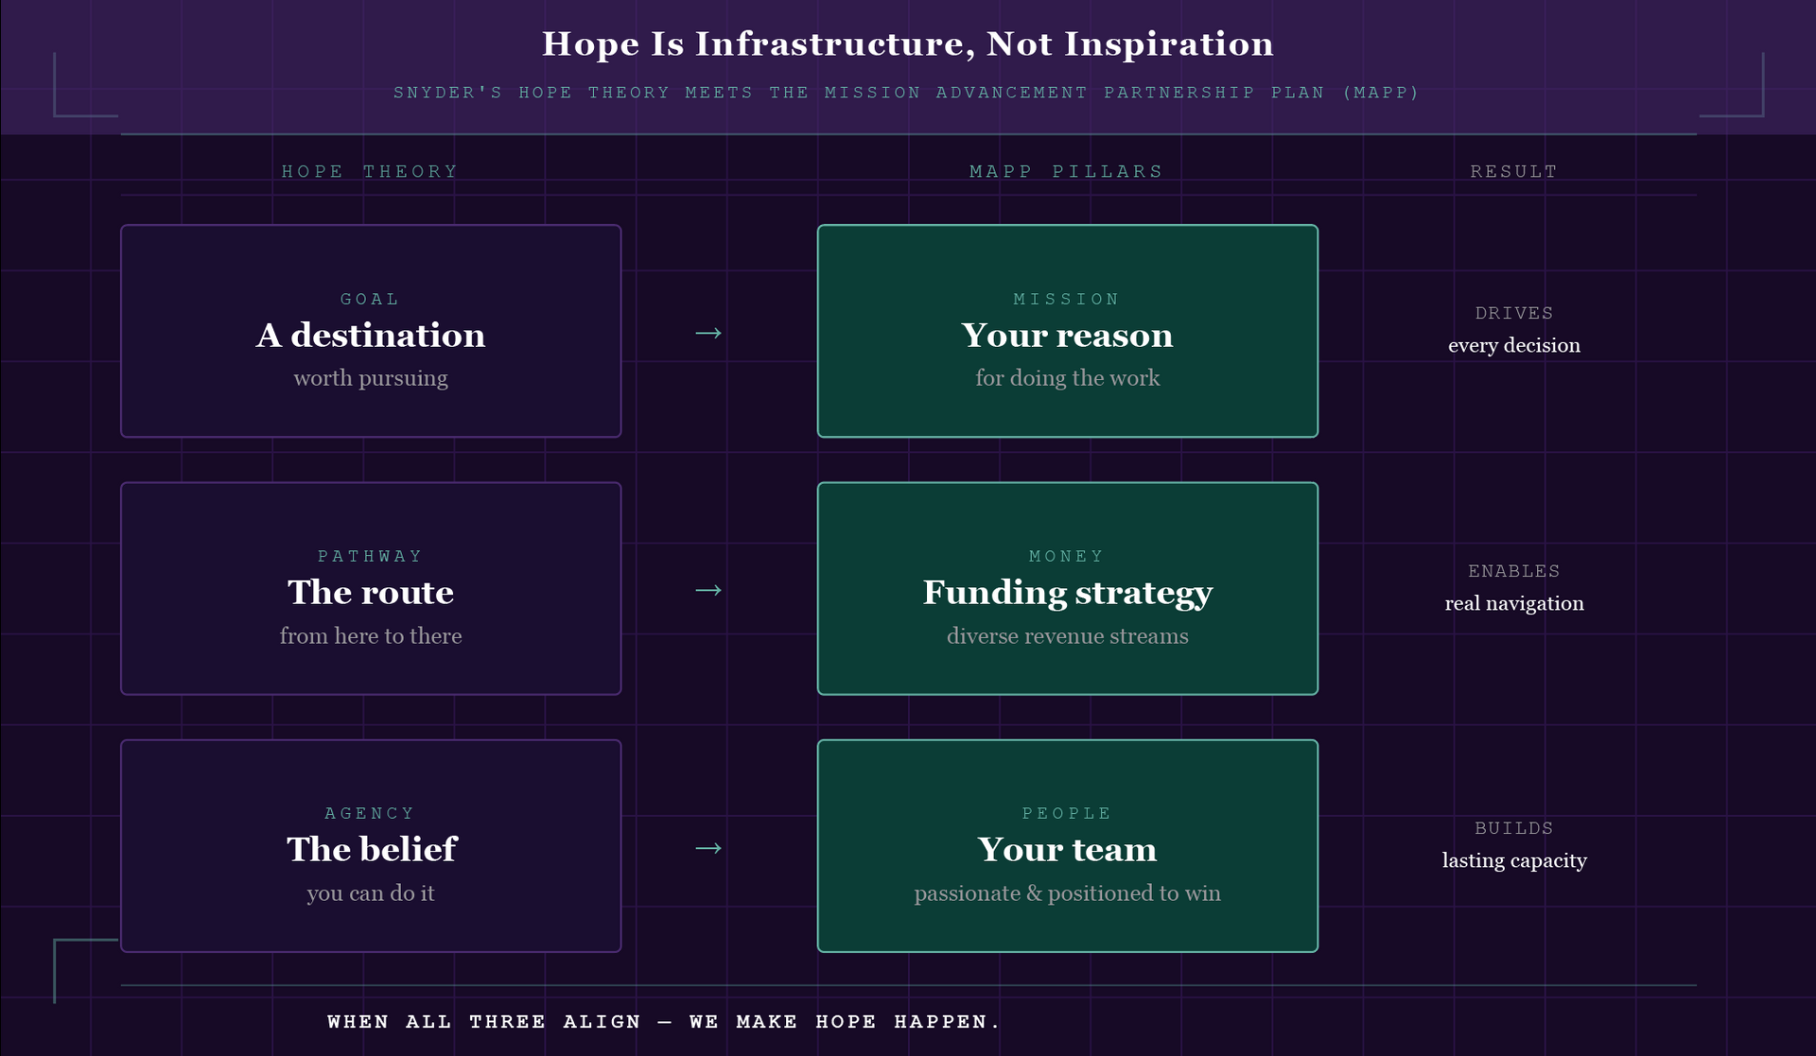Click the arrow between Goal and Mission cards
The image size is (1816, 1056).
(x=708, y=333)
